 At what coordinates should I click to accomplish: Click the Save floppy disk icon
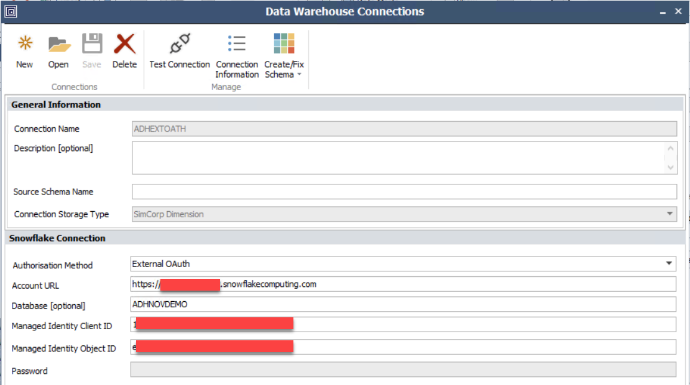(92, 43)
